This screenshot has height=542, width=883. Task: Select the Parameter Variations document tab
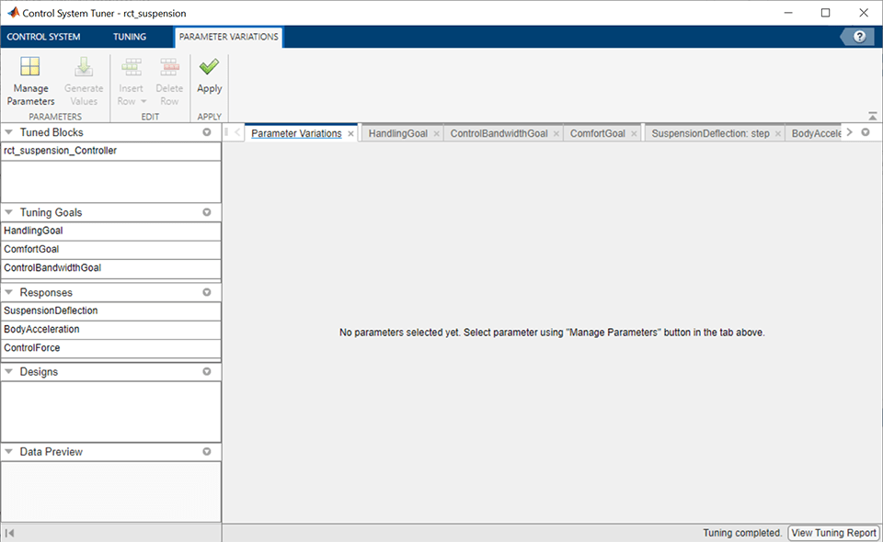pyautogui.click(x=296, y=133)
